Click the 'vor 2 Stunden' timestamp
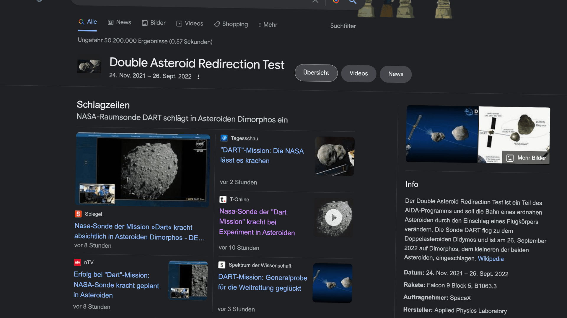The height and width of the screenshot is (318, 567). click(x=238, y=182)
